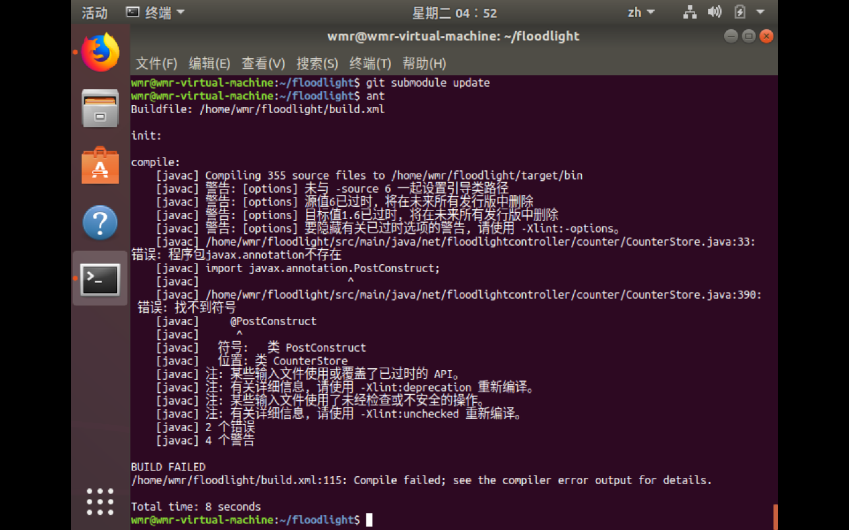849x530 pixels.
Task: Click 'Total time: 8 seconds' line
Action: (x=196, y=506)
